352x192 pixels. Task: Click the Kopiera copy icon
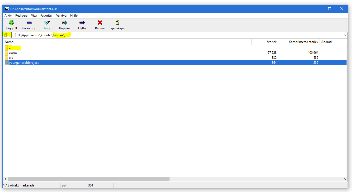[x=64, y=23]
